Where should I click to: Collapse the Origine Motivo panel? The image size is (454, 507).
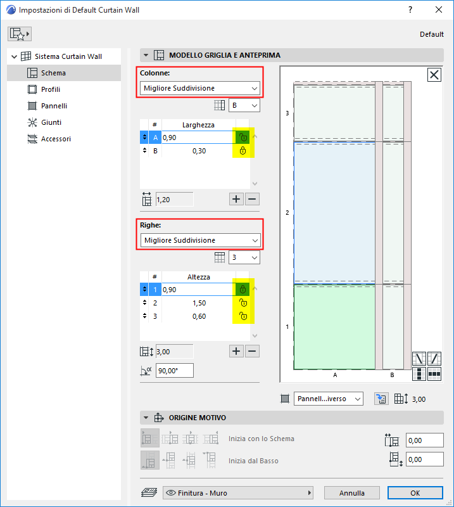(x=146, y=418)
